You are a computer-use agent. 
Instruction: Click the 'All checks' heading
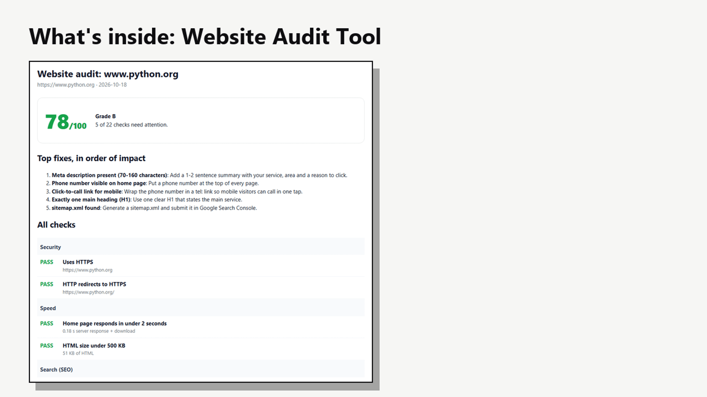[56, 225]
